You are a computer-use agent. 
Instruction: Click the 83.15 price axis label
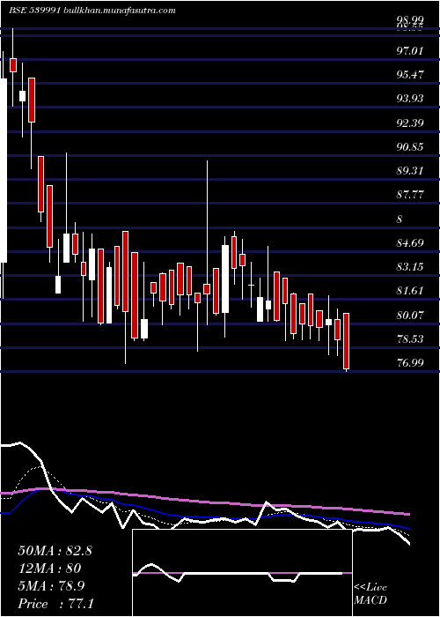(x=410, y=267)
